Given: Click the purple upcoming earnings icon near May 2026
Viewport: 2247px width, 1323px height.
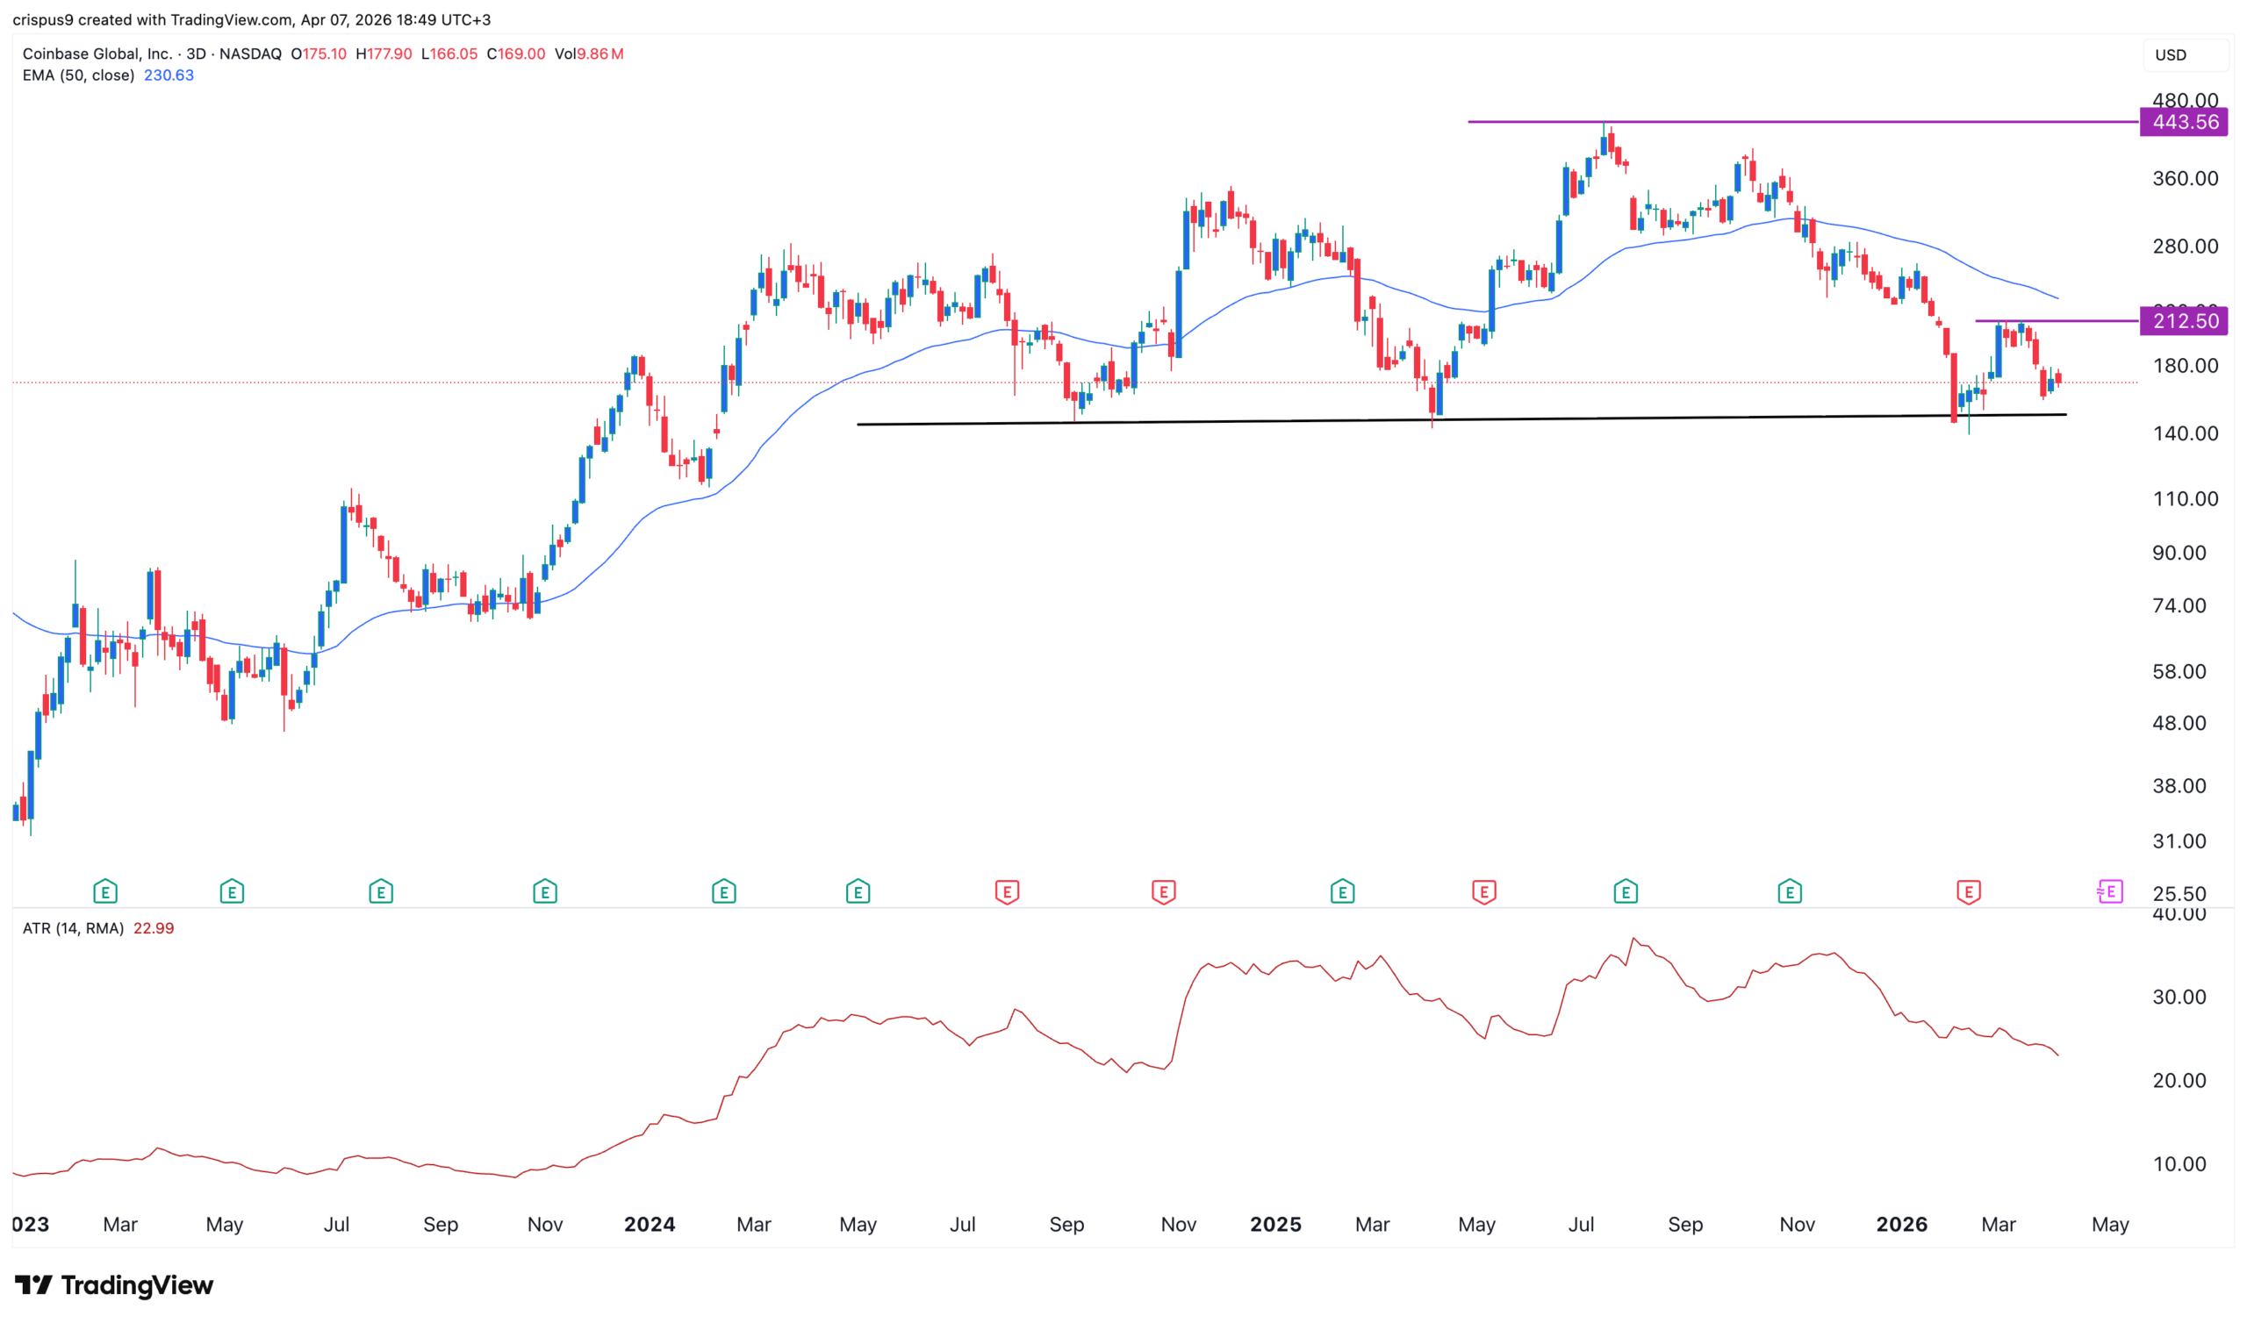Looking at the screenshot, I should coord(2110,890).
